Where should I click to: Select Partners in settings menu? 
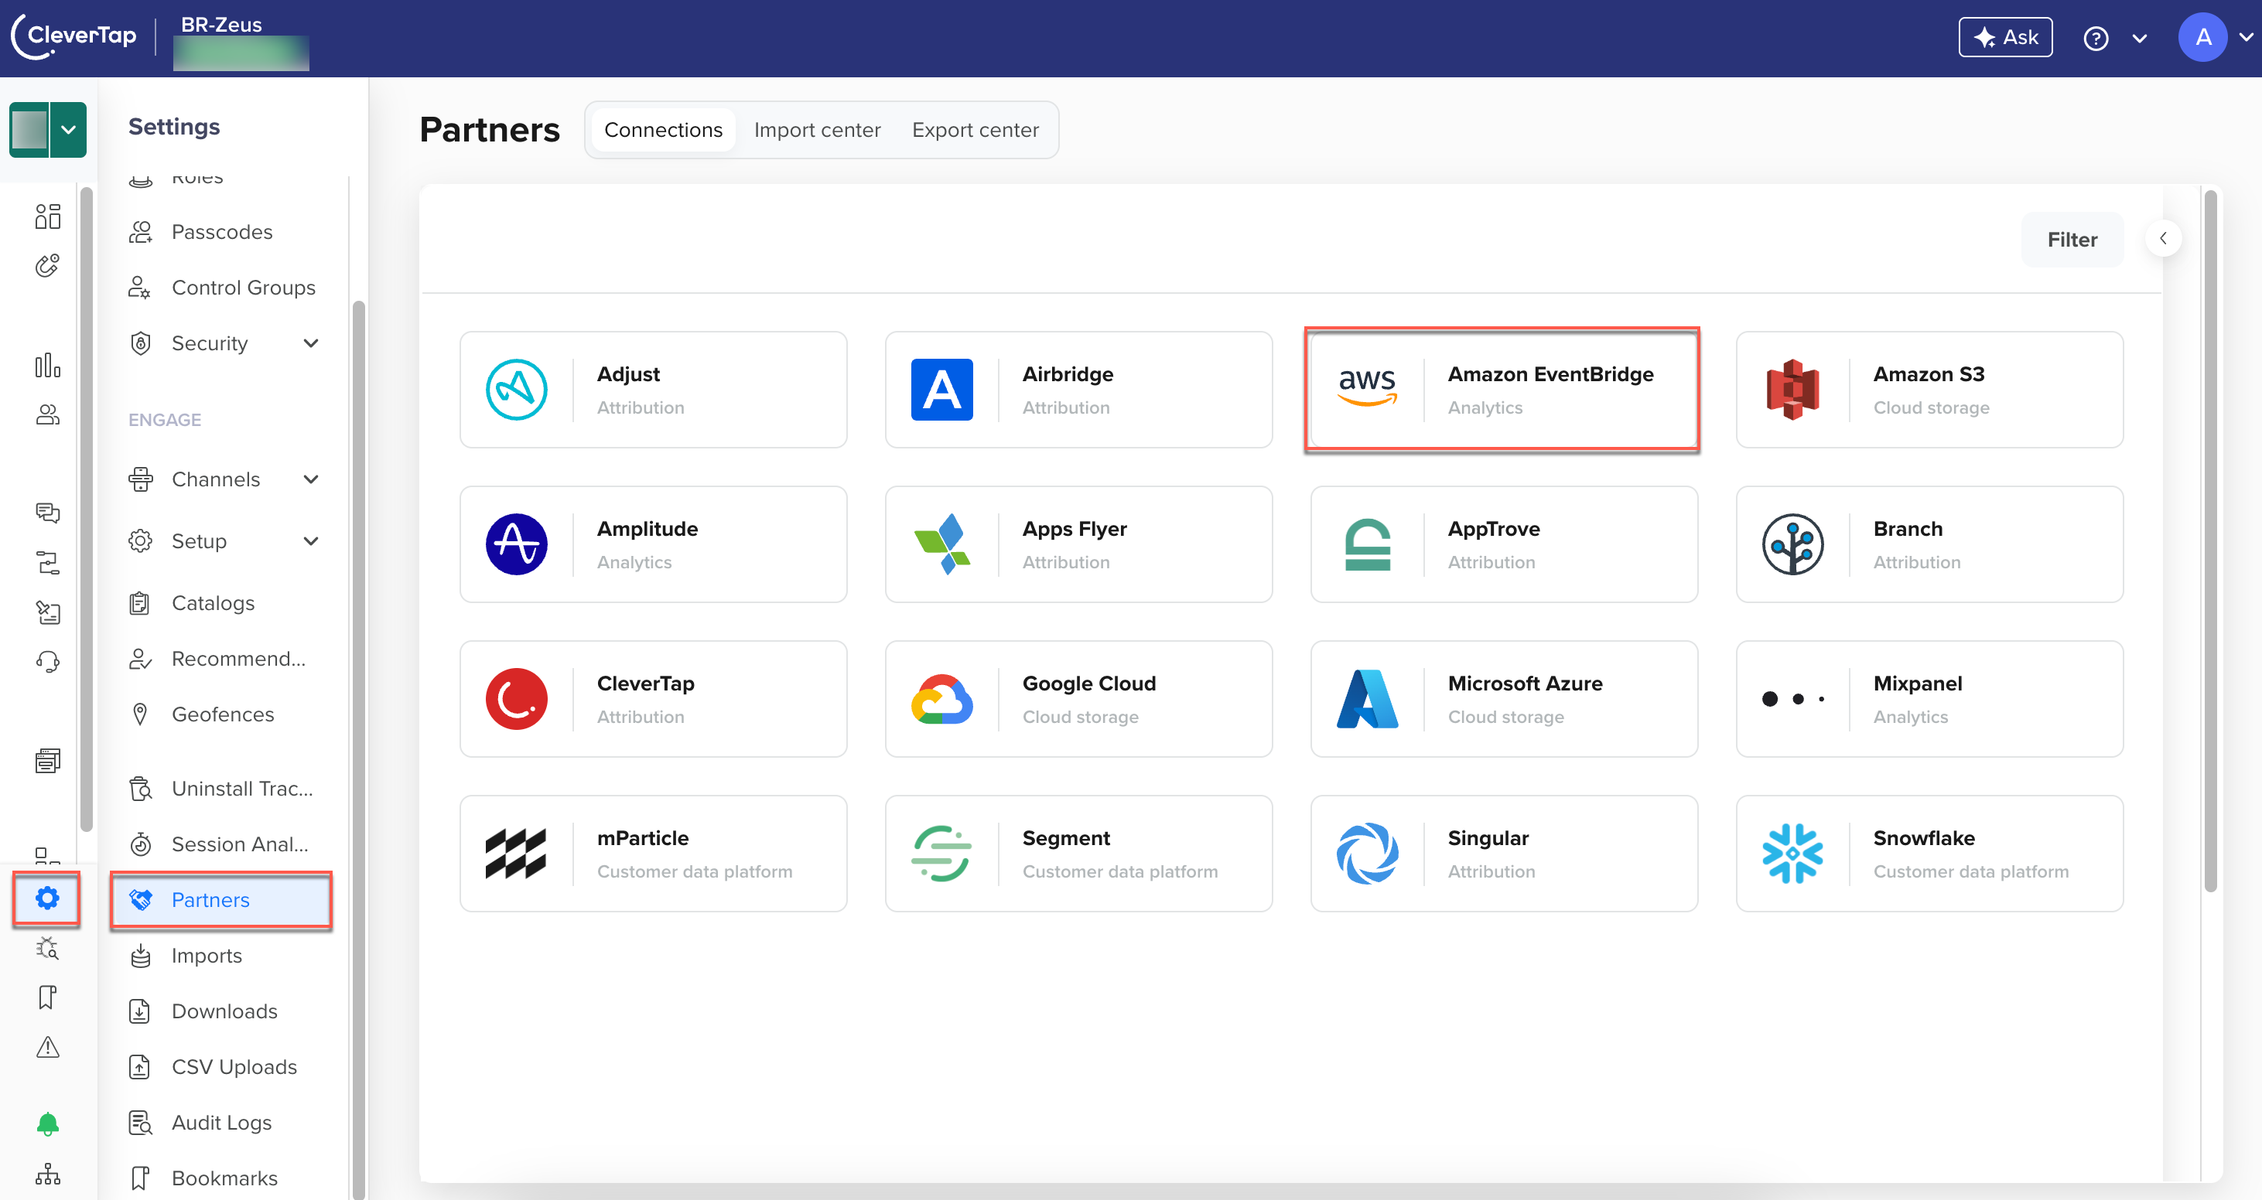pyautogui.click(x=221, y=900)
